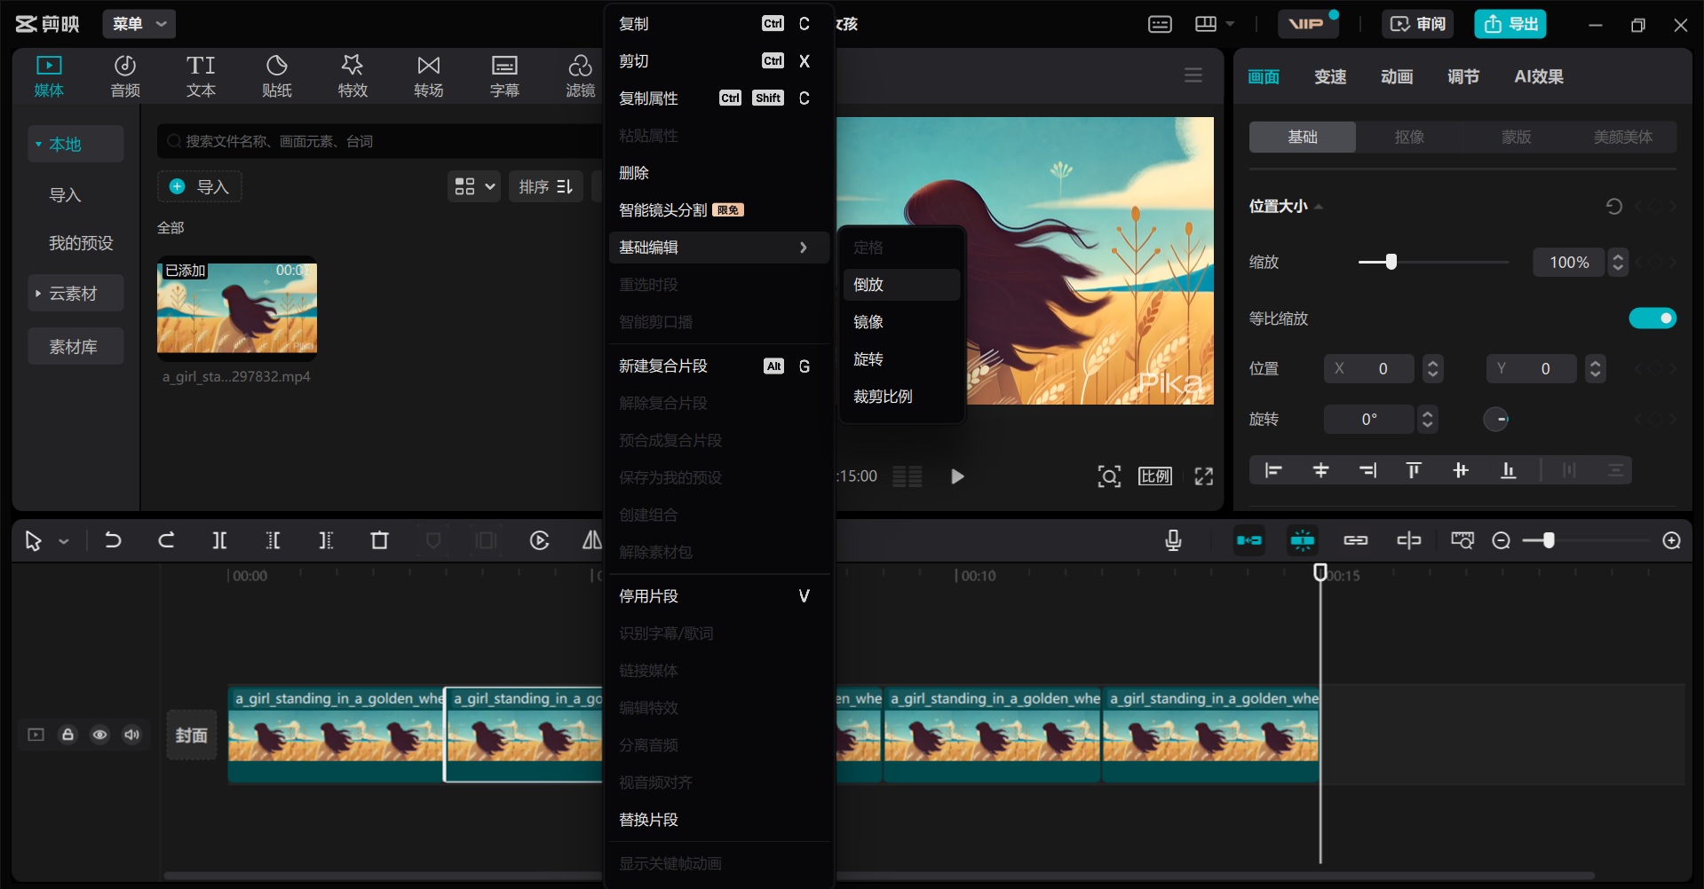Toggle the 等比缩放 proportional scale switch
This screenshot has height=889, width=1704.
(x=1652, y=319)
